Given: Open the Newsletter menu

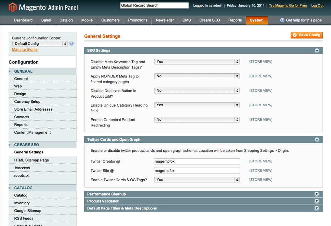Looking at the screenshot, I should coord(165,20).
